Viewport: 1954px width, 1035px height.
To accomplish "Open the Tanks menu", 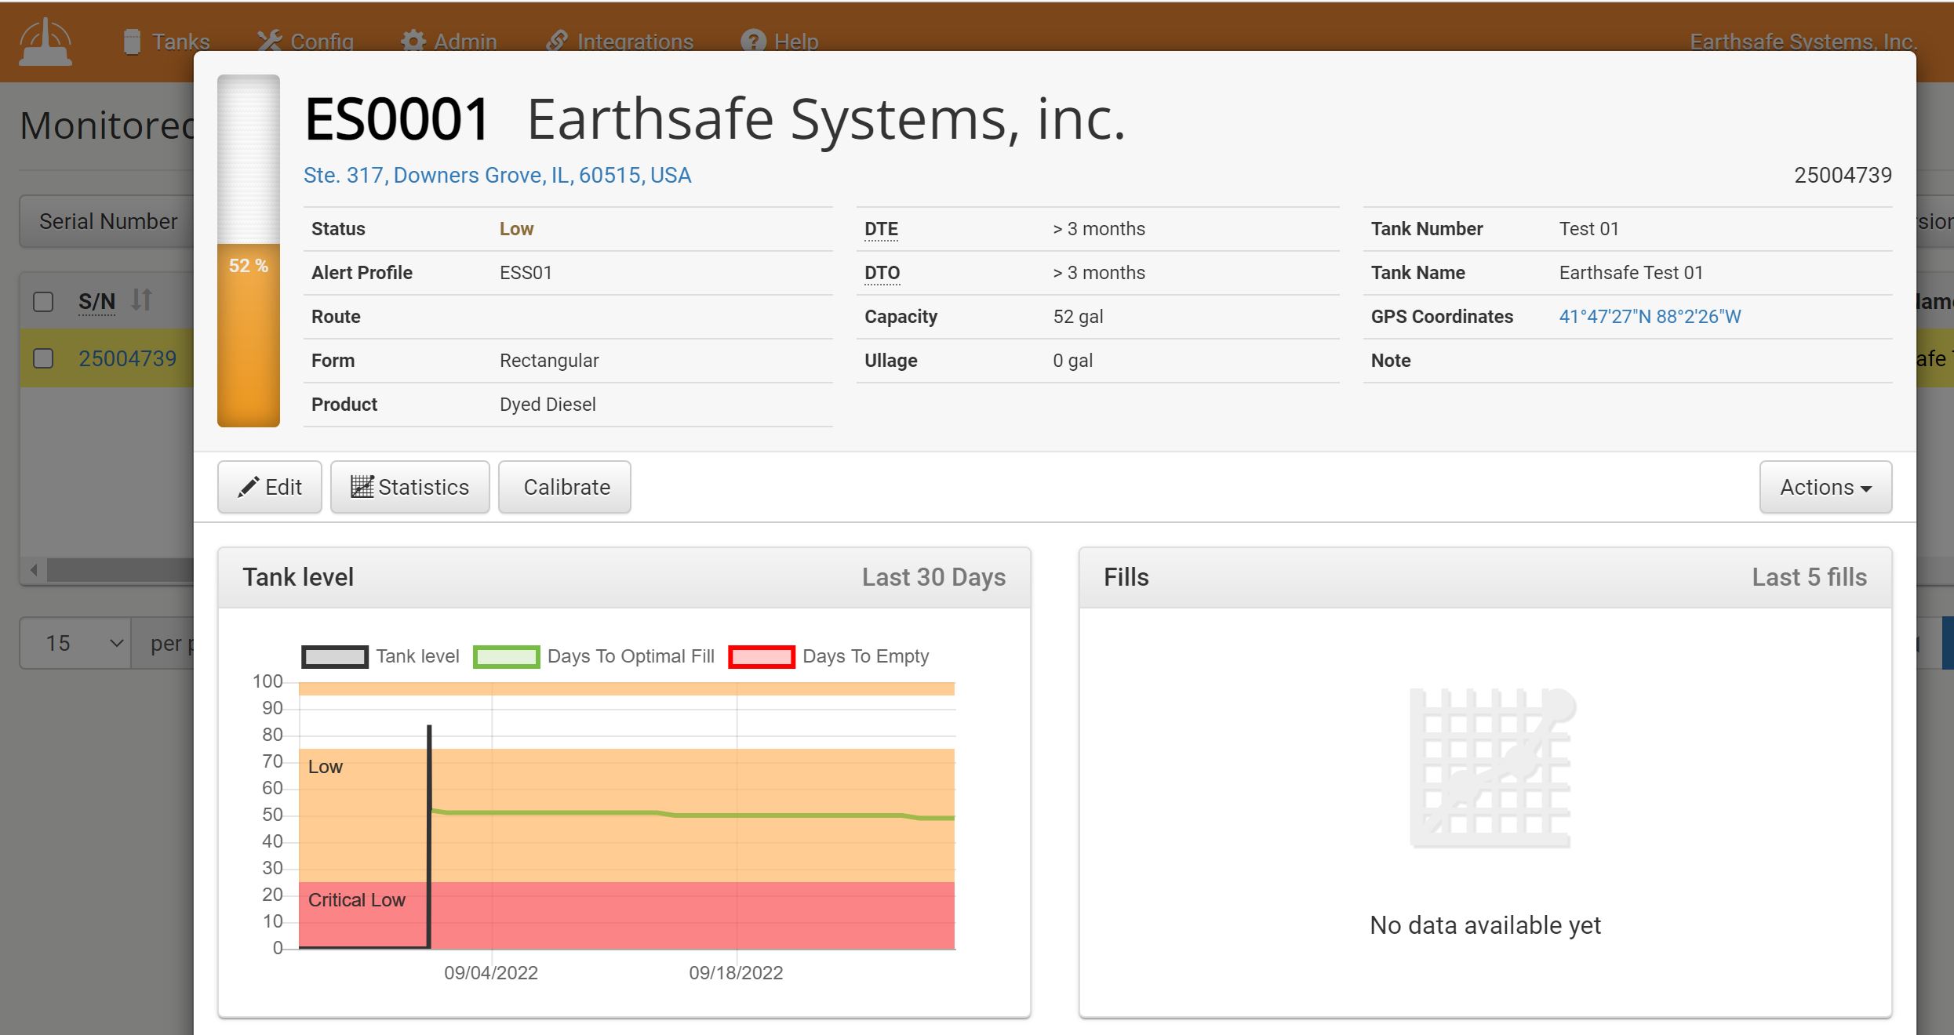I will pos(167,42).
